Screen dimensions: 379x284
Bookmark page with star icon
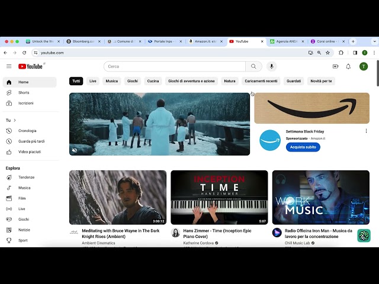click(x=327, y=53)
